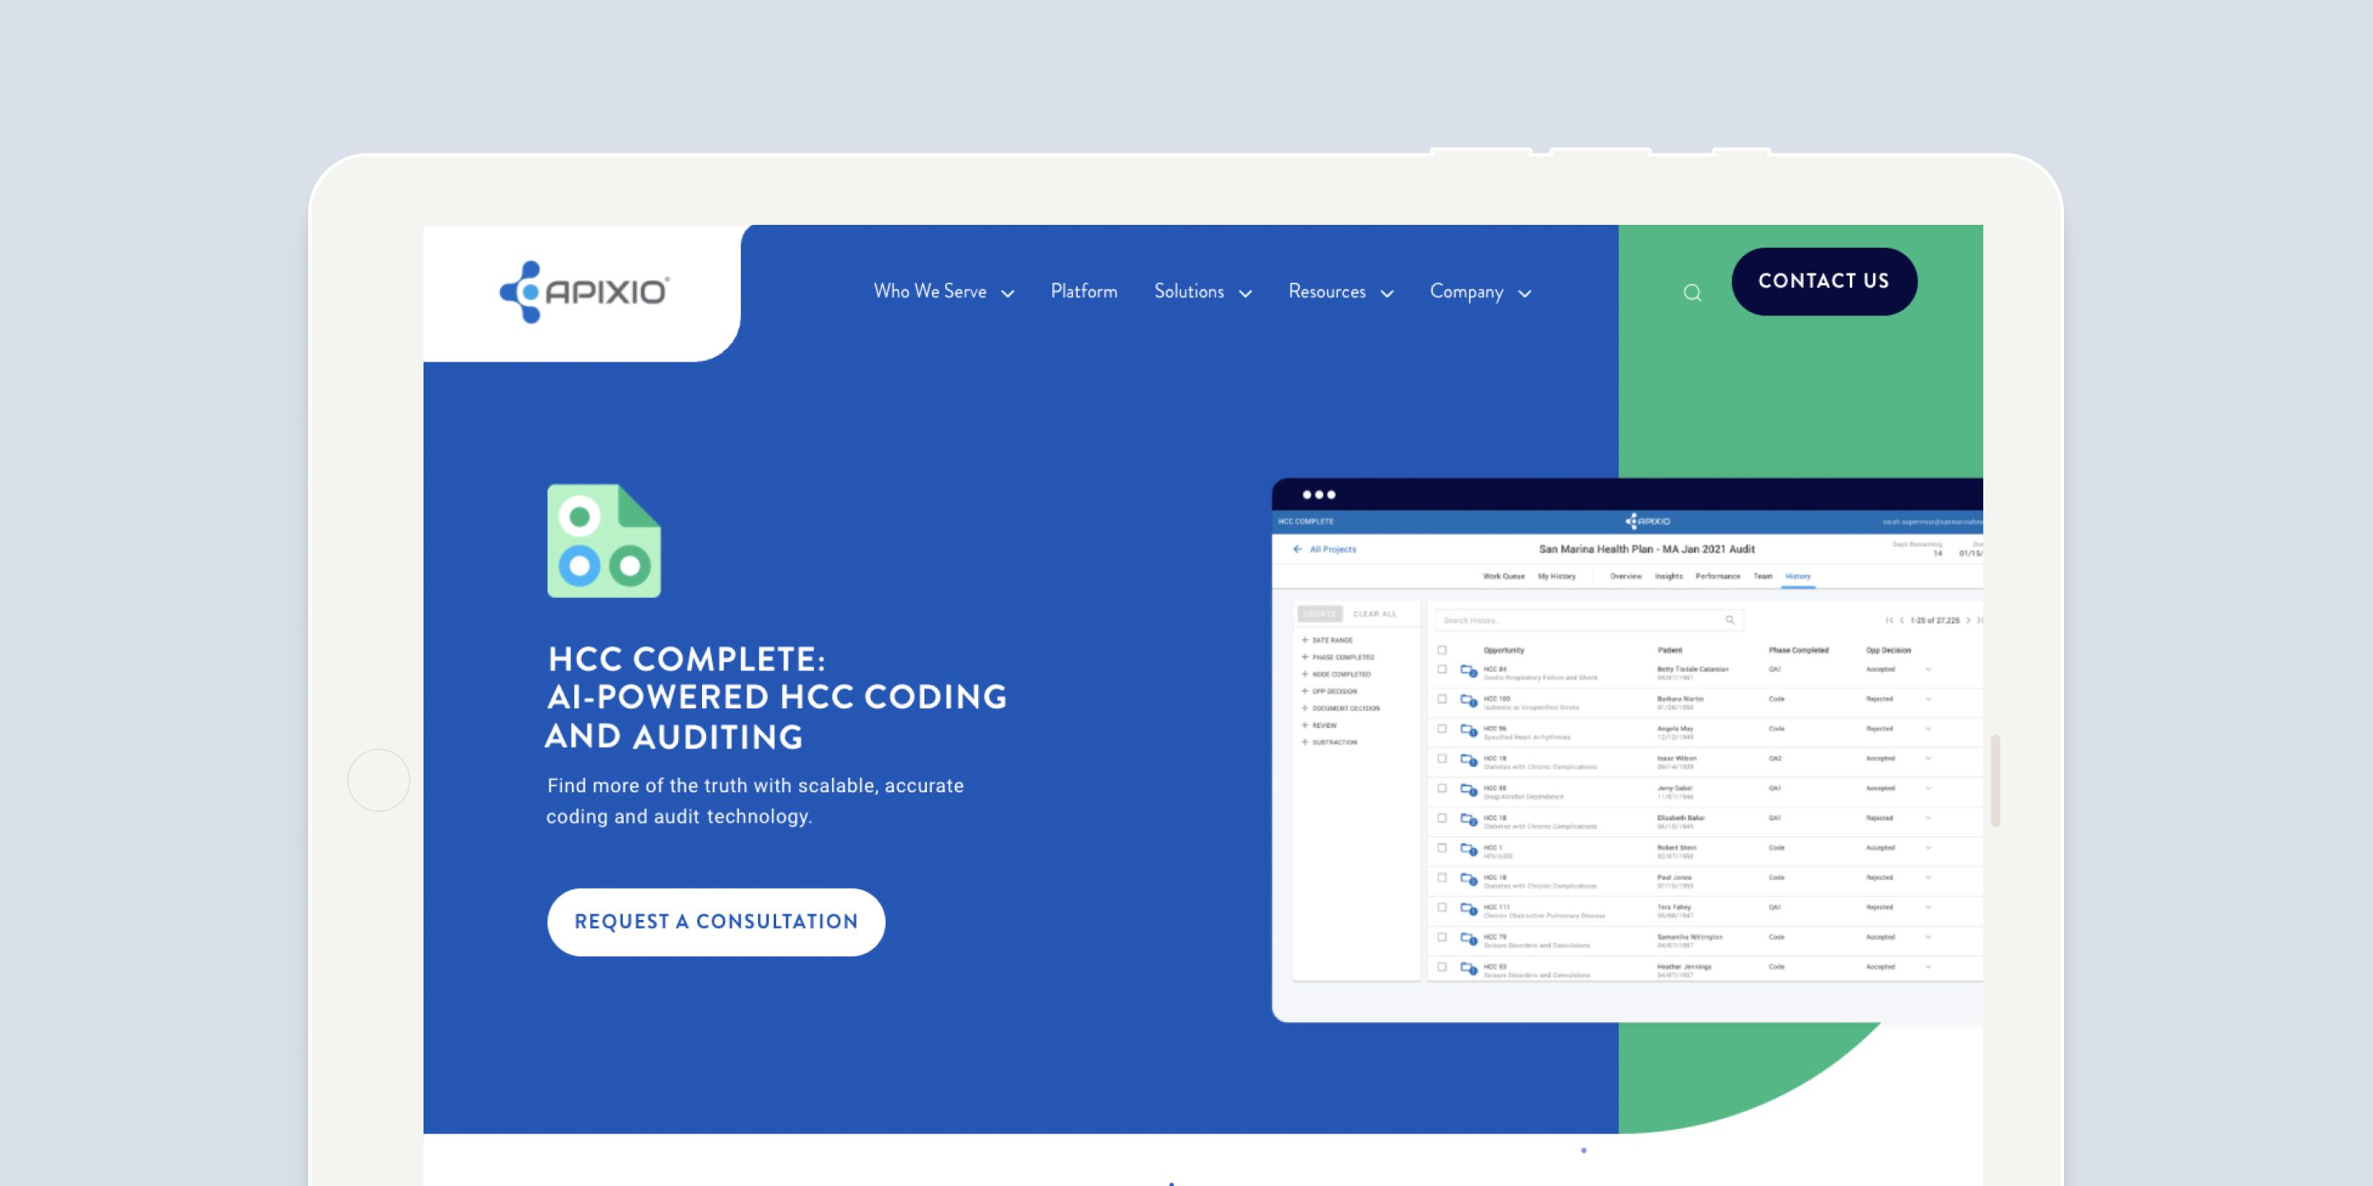The height and width of the screenshot is (1186, 2373).
Task: Check the box for Jerry Gabel row
Action: tap(1442, 788)
